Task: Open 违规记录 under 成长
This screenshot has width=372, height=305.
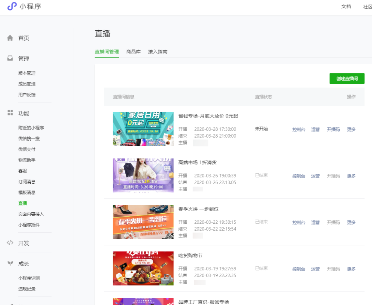Action: click(28, 289)
